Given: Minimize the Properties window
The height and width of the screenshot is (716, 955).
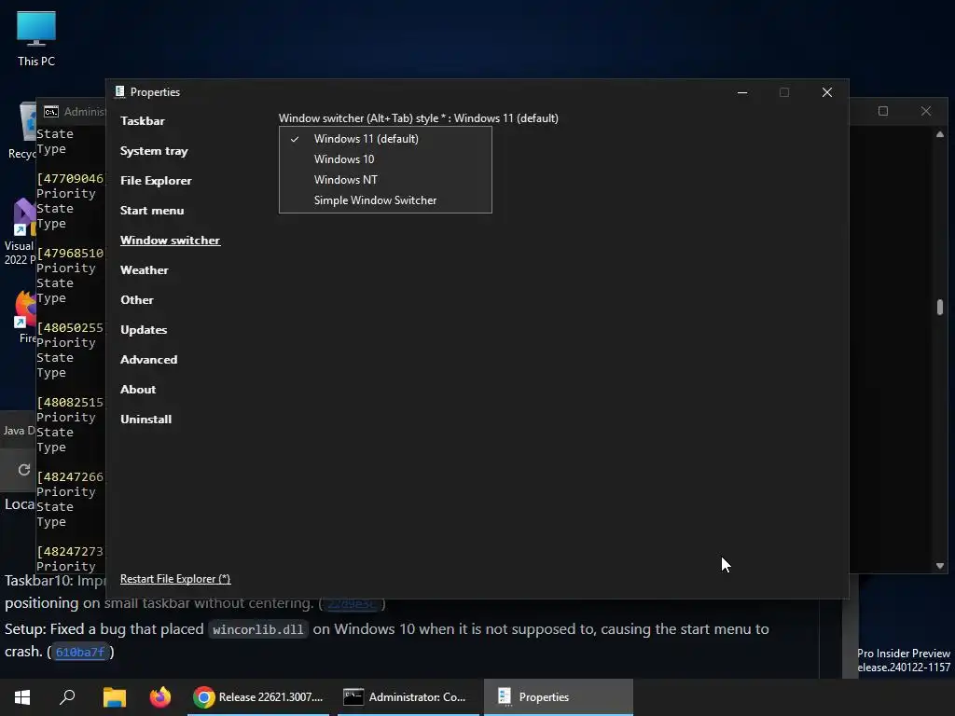Looking at the screenshot, I should click(x=742, y=92).
